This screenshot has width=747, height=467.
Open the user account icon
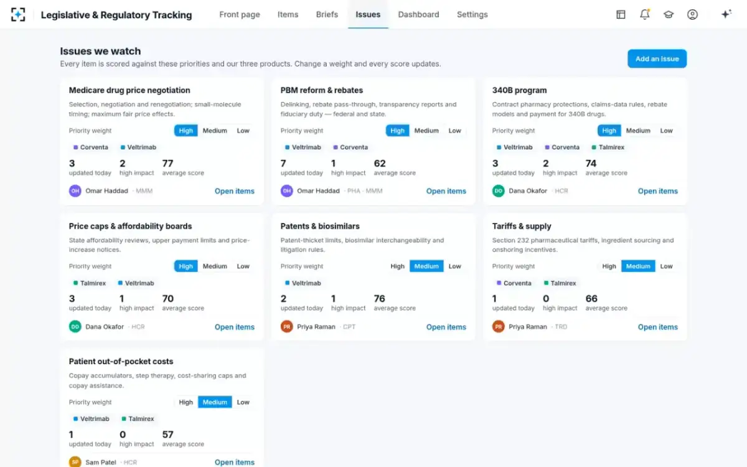pos(692,14)
